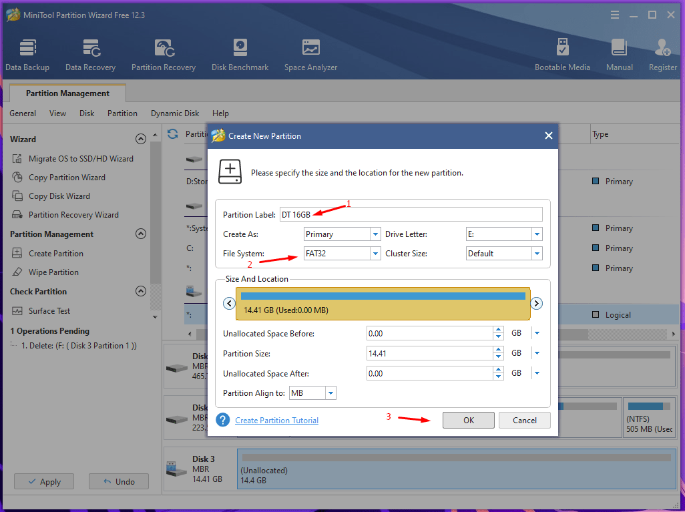The height and width of the screenshot is (512, 685).
Task: Open Partition Align to dropdown
Action: [x=330, y=393]
